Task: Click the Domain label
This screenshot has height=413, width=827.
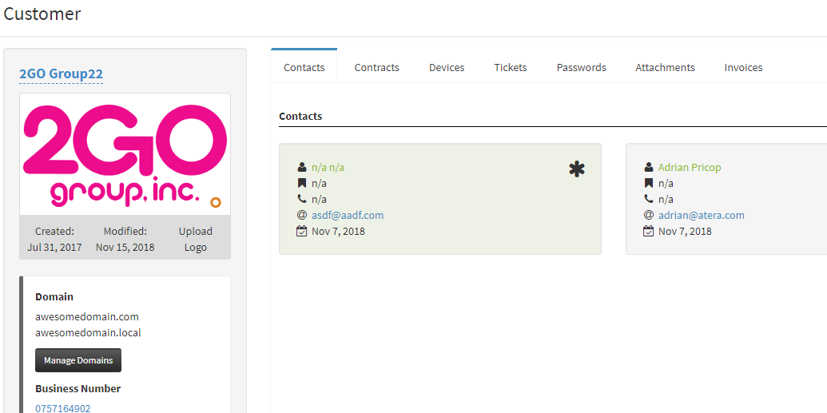Action: pyautogui.click(x=54, y=296)
